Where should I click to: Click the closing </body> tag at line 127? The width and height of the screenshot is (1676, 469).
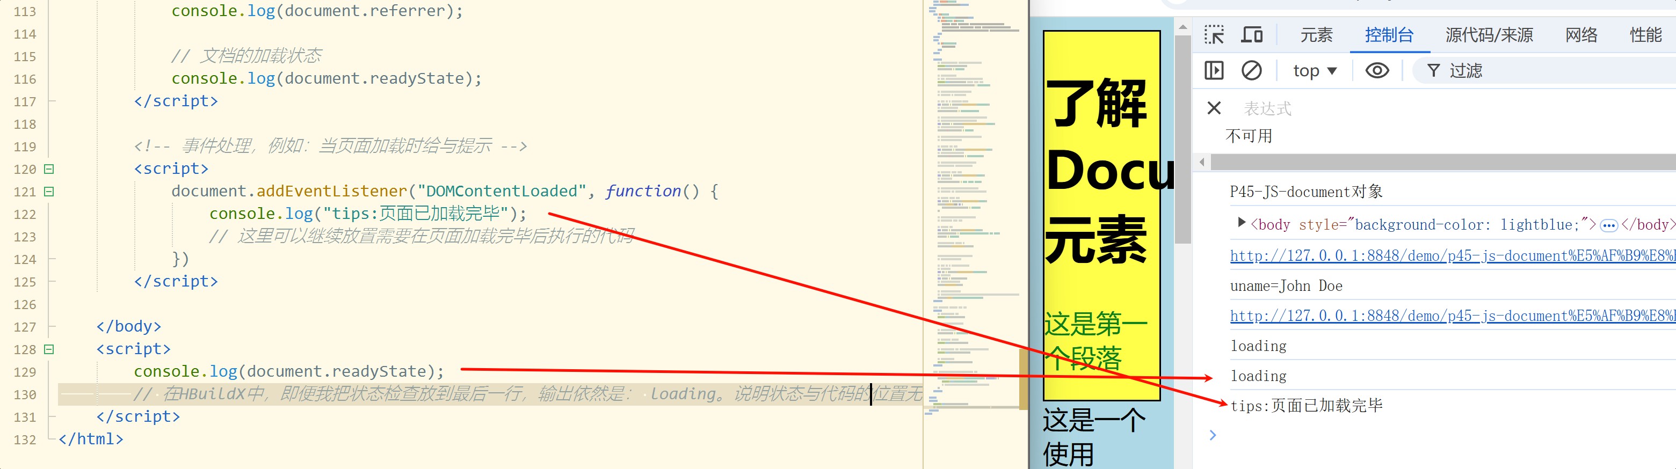[129, 327]
